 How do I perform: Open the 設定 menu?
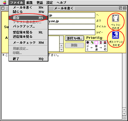point(50,2)
